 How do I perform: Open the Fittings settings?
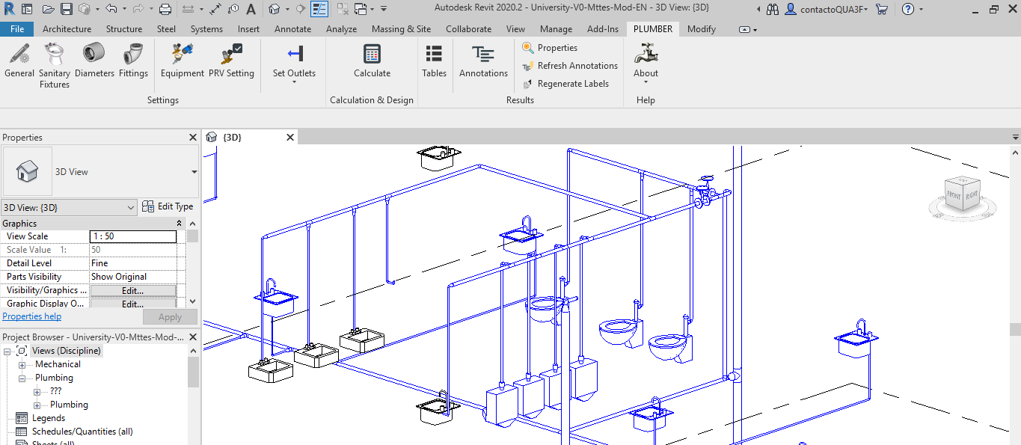pyautogui.click(x=133, y=61)
